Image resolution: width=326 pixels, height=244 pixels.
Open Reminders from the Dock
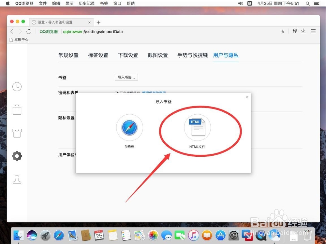coord(126,235)
